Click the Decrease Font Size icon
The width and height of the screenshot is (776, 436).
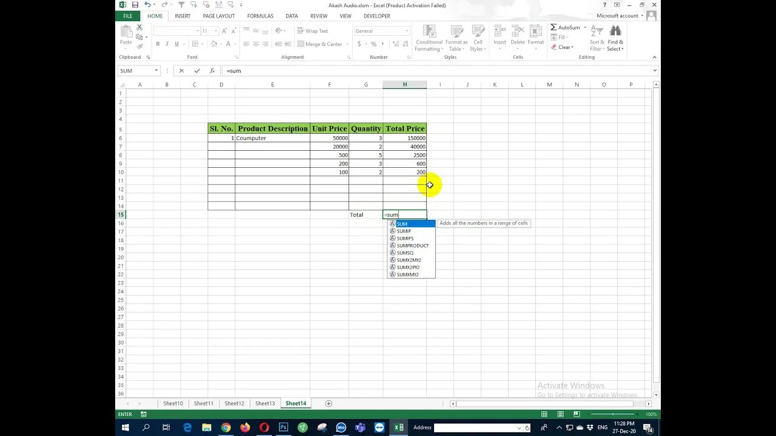pos(236,30)
